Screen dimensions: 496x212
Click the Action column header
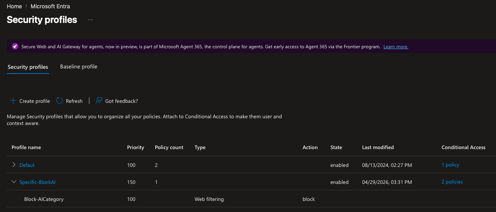pos(310,147)
